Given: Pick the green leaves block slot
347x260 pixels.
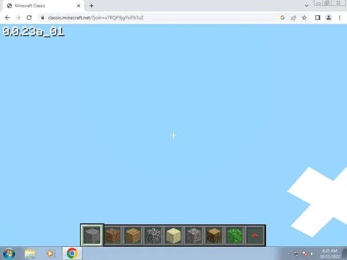Looking at the screenshot, I should (234, 236).
